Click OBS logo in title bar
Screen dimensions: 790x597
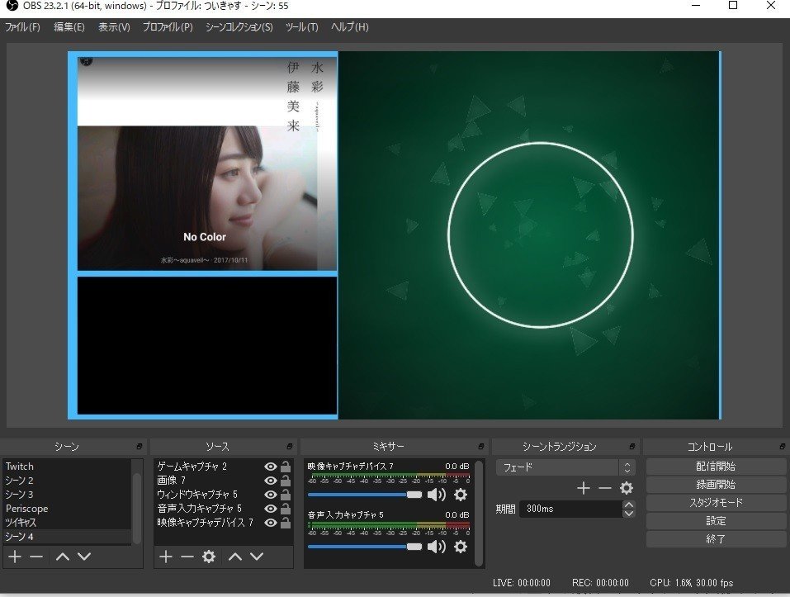point(11,6)
